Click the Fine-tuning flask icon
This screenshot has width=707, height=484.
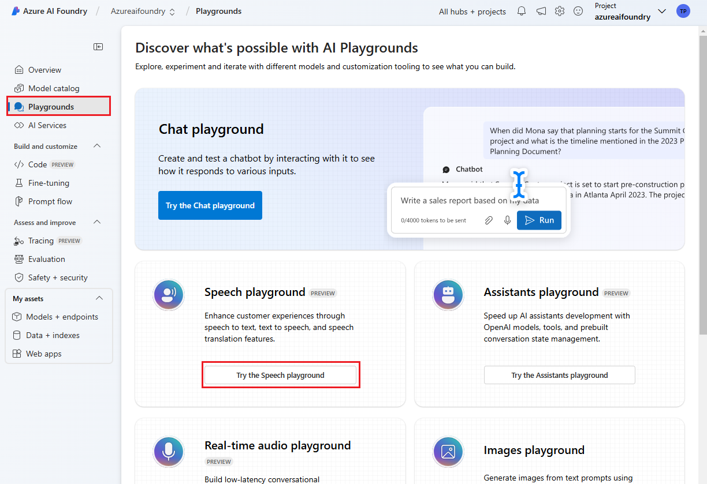point(19,183)
